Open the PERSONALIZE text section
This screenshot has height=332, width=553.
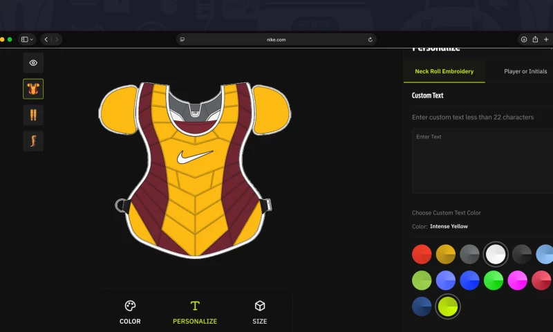pos(195,312)
